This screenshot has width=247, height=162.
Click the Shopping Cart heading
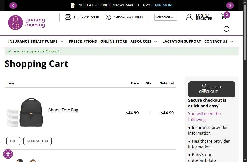click(36, 64)
